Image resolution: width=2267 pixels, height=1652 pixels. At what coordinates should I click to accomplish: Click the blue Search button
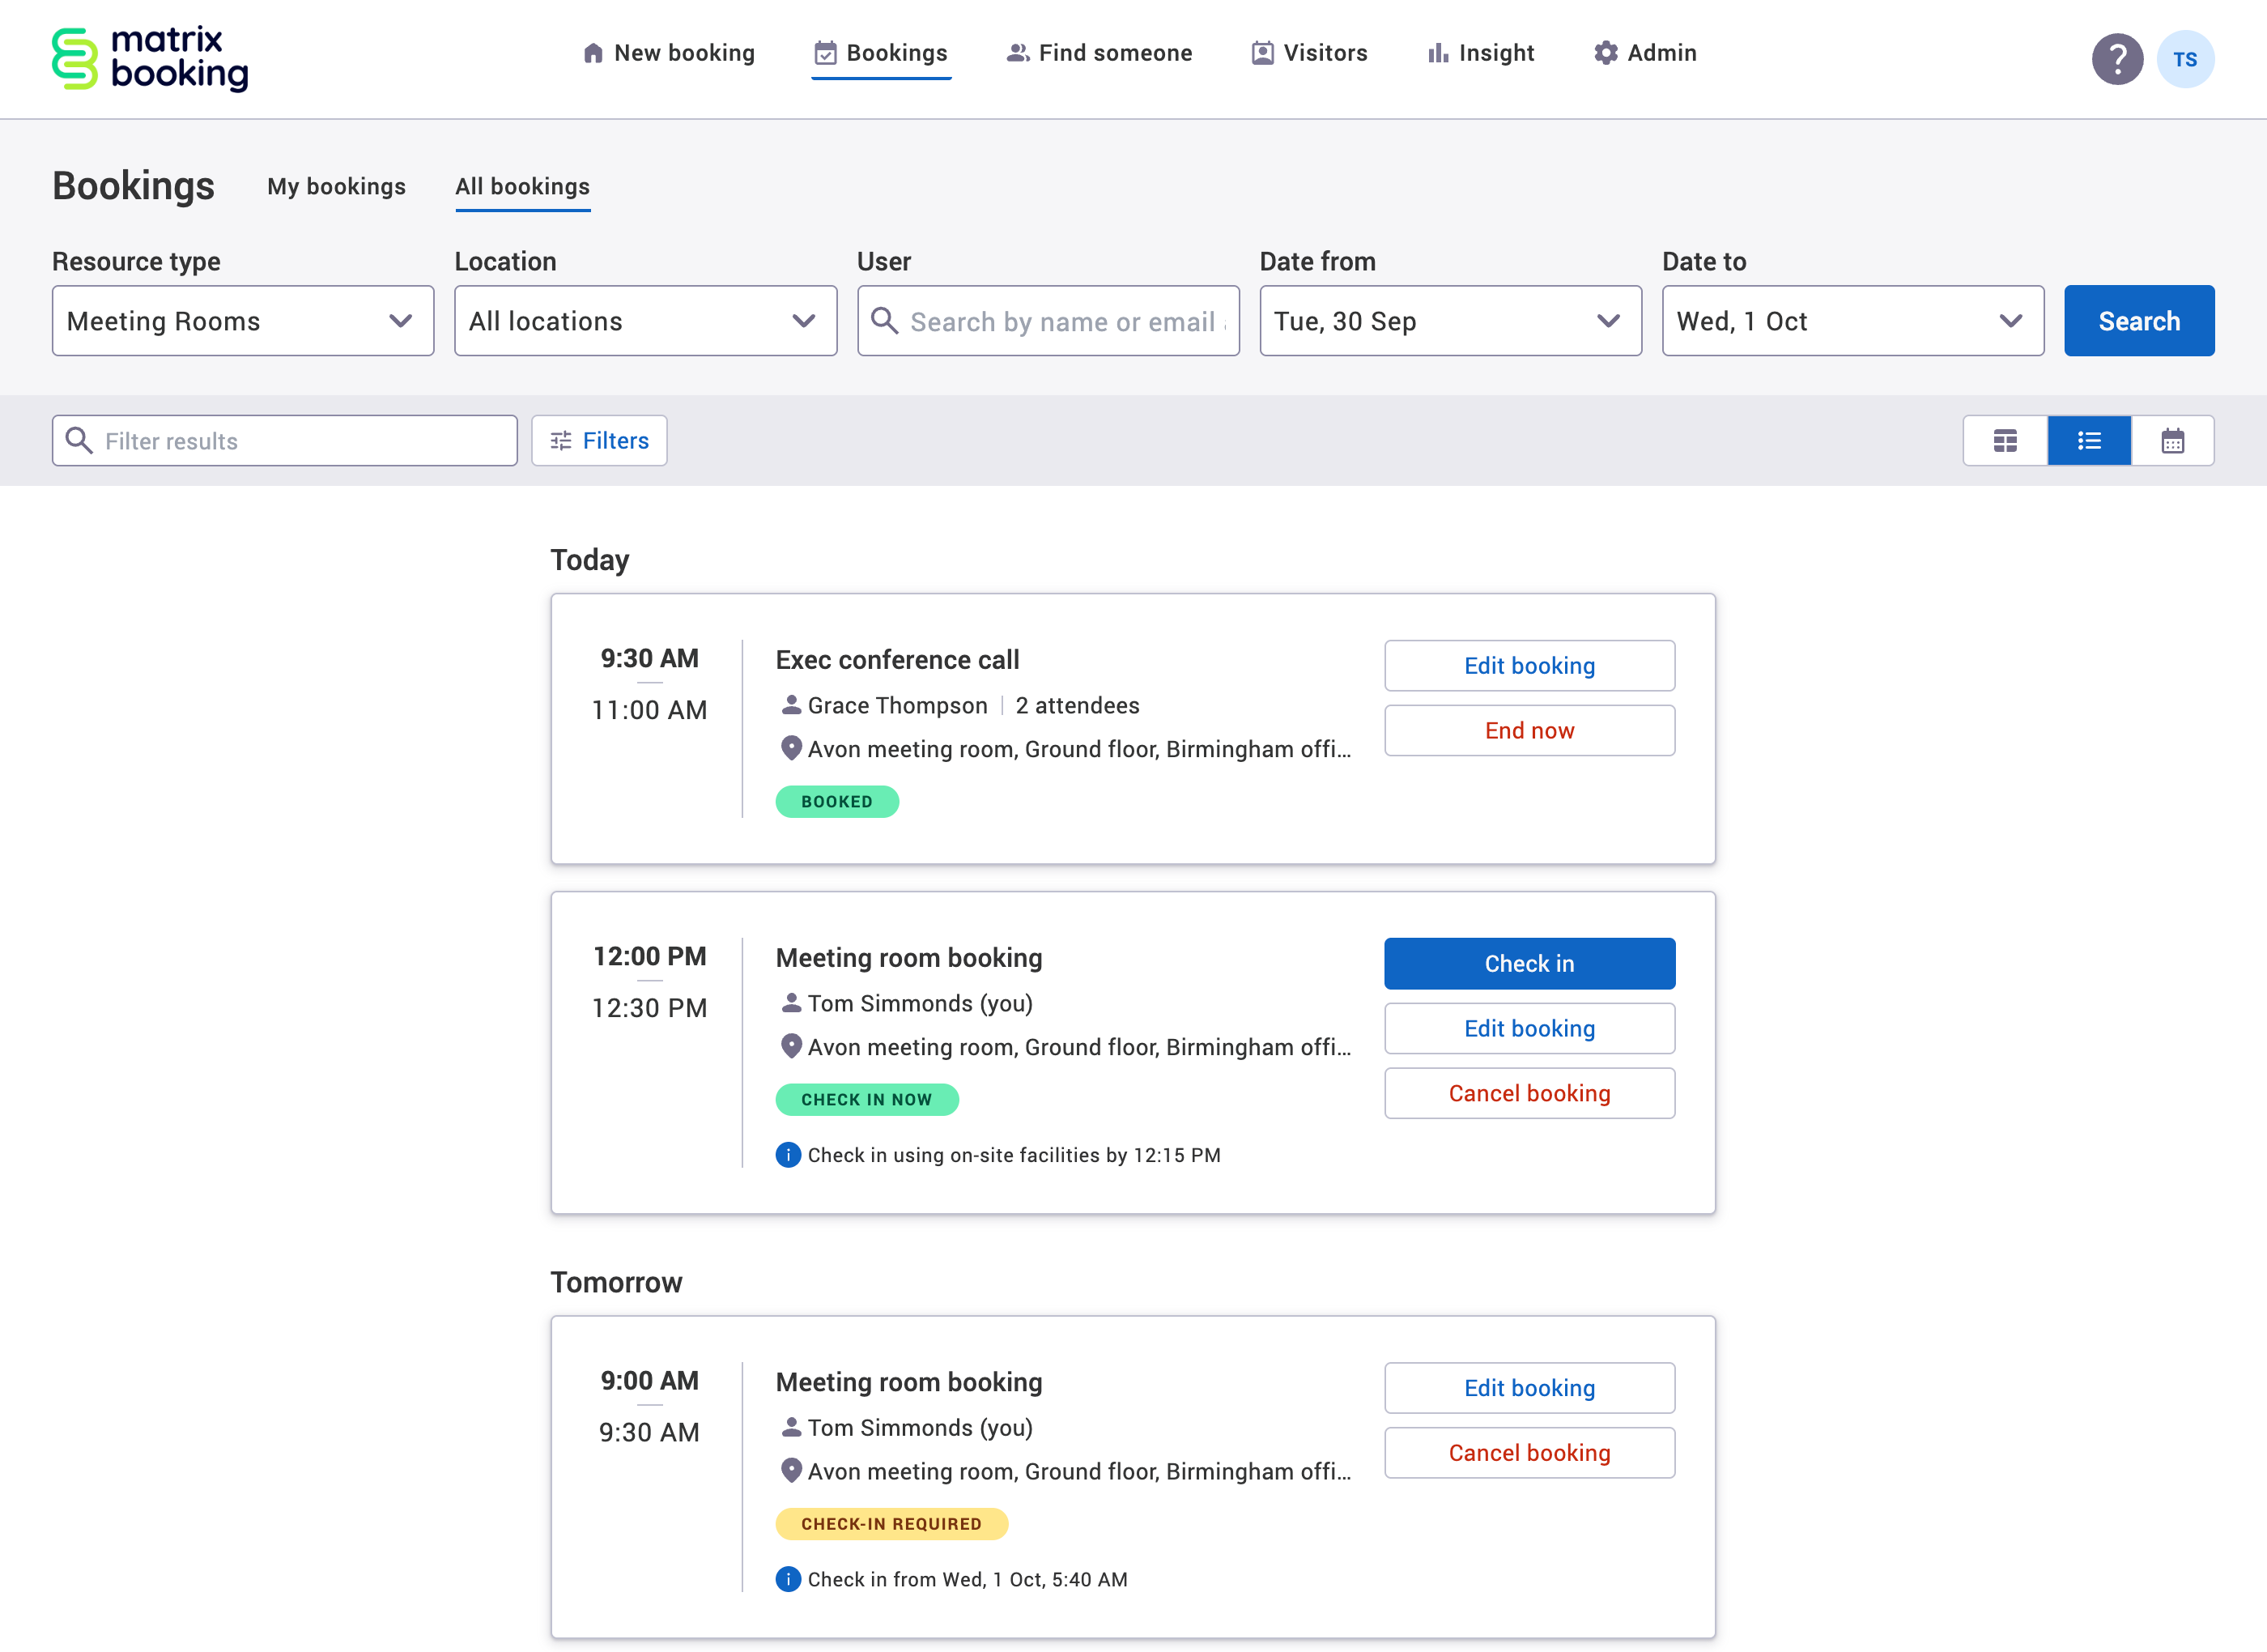2139,320
